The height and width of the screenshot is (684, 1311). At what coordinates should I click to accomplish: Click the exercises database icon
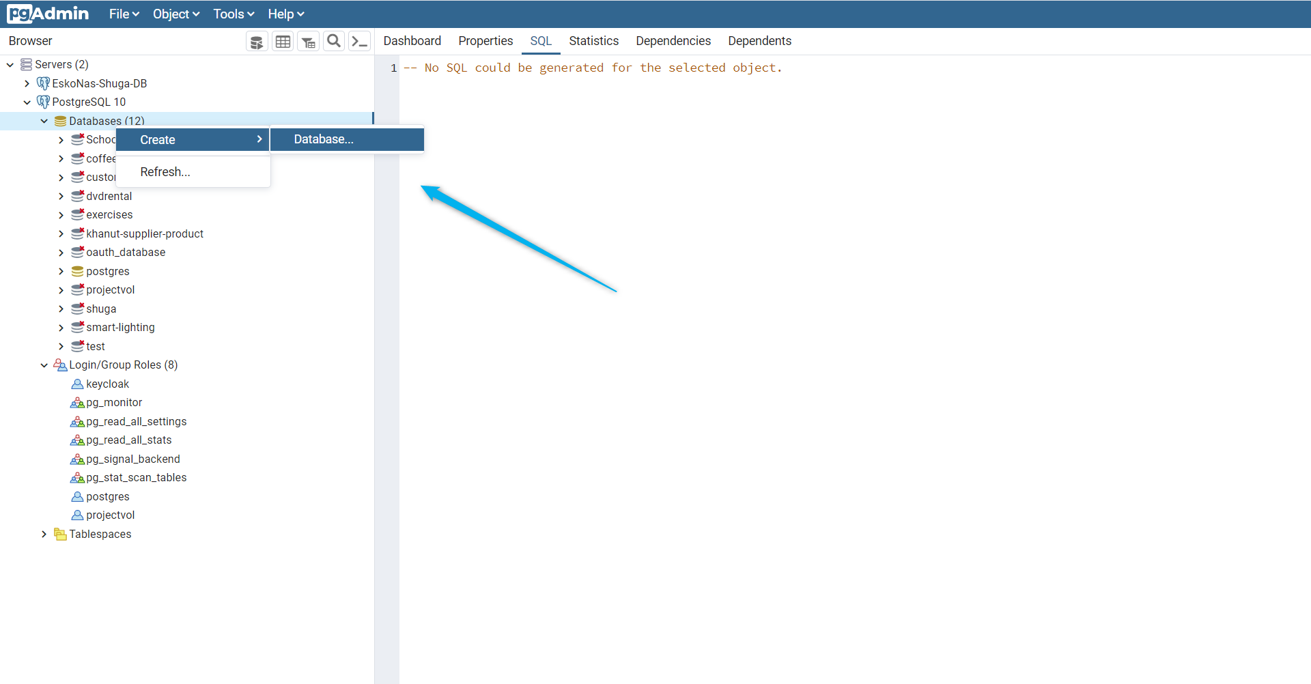point(77,214)
